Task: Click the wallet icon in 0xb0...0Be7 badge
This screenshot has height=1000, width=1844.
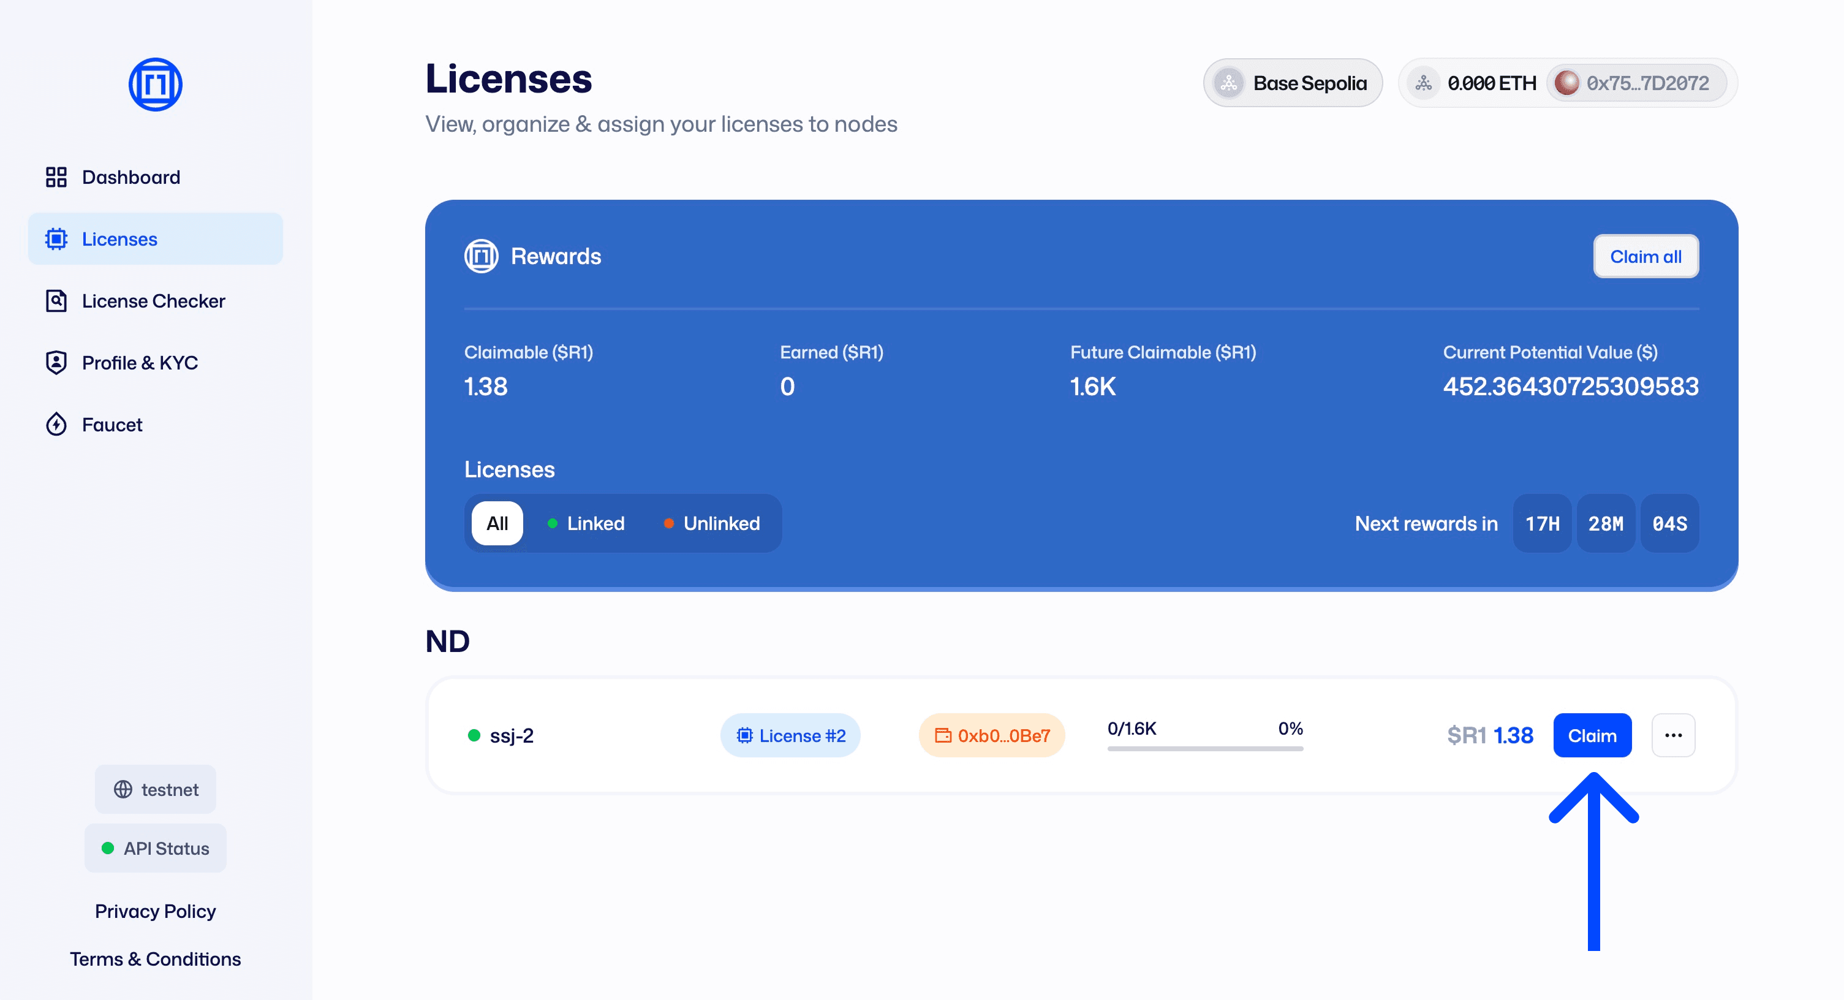Action: [943, 735]
